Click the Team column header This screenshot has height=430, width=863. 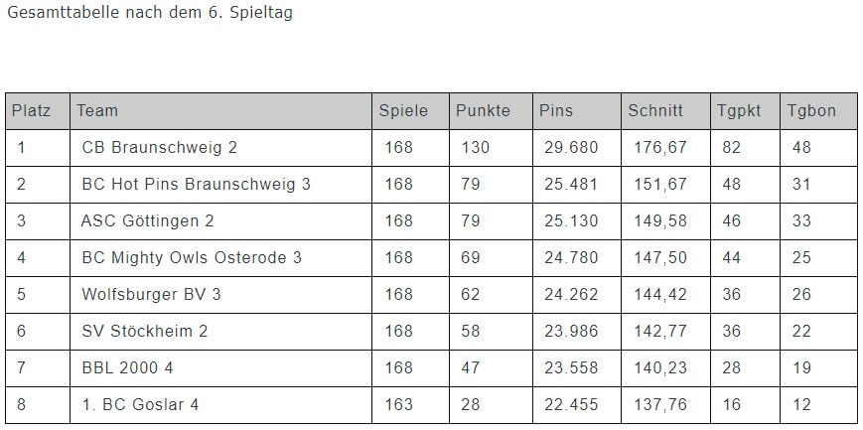[x=97, y=111]
